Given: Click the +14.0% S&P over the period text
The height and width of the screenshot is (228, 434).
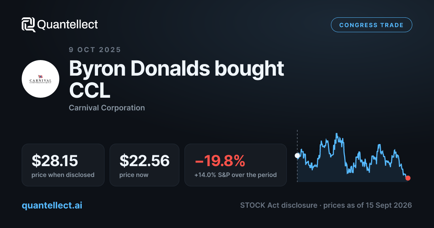Looking at the screenshot, I should click(235, 175).
